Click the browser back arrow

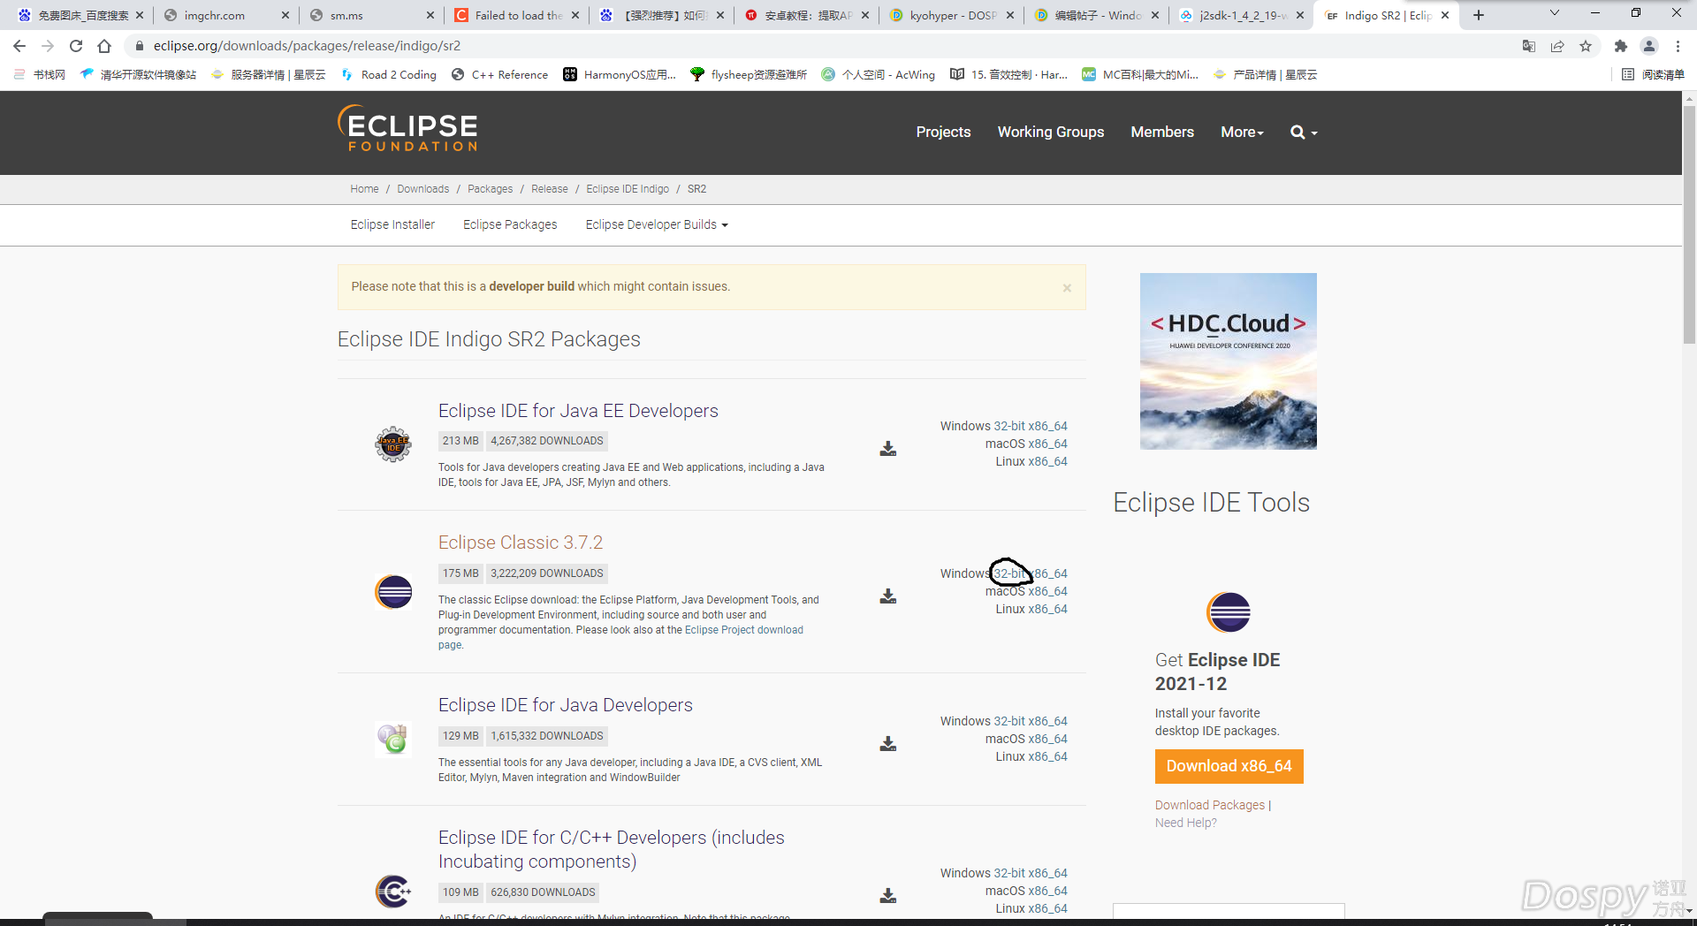coord(19,46)
